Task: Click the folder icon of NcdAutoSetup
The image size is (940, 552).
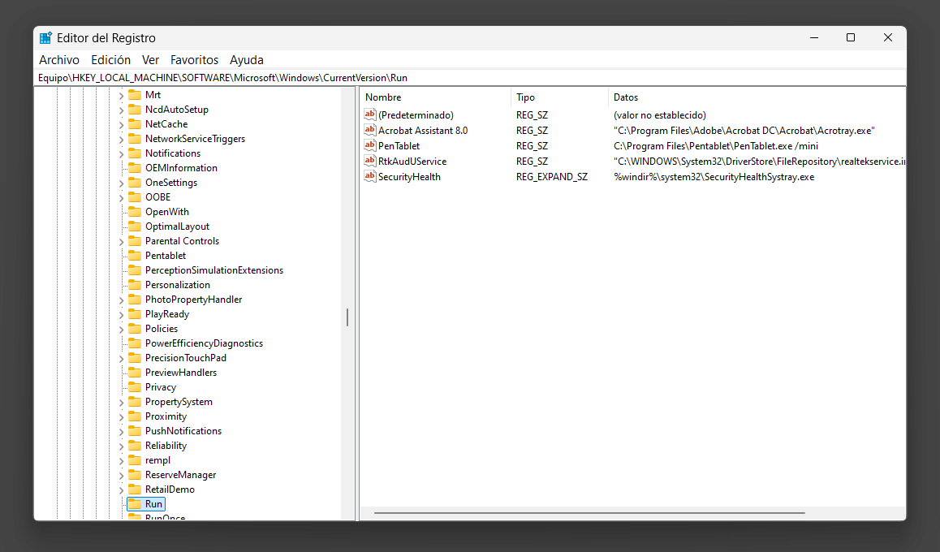Action: click(x=135, y=109)
